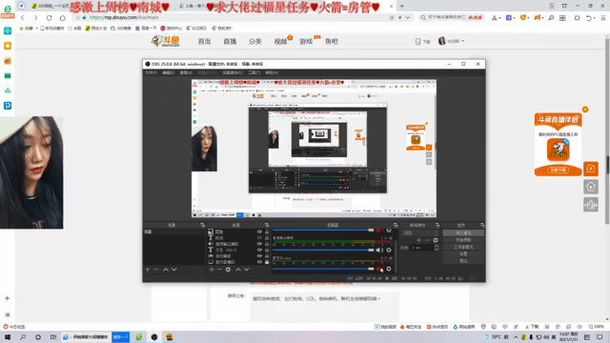Toggle visibility of 文本 (GDI+) source
610x343 pixels.
click(259, 250)
